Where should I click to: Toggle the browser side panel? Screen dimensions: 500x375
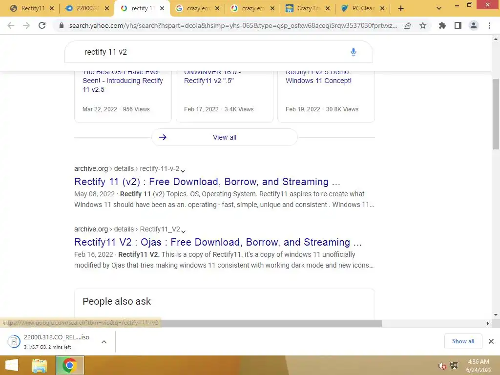coord(458,25)
